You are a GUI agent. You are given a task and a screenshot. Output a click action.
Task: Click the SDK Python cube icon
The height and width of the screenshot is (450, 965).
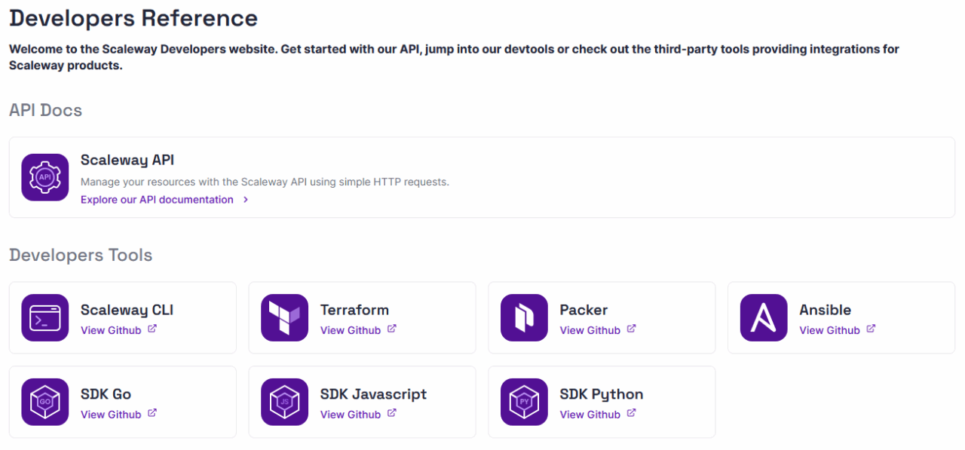(x=524, y=402)
